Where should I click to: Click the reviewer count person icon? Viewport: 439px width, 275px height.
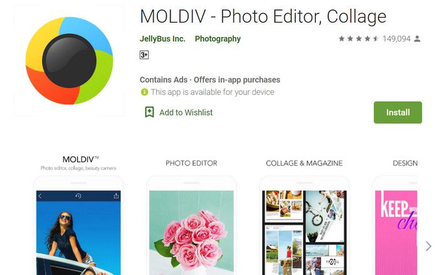[x=418, y=39]
